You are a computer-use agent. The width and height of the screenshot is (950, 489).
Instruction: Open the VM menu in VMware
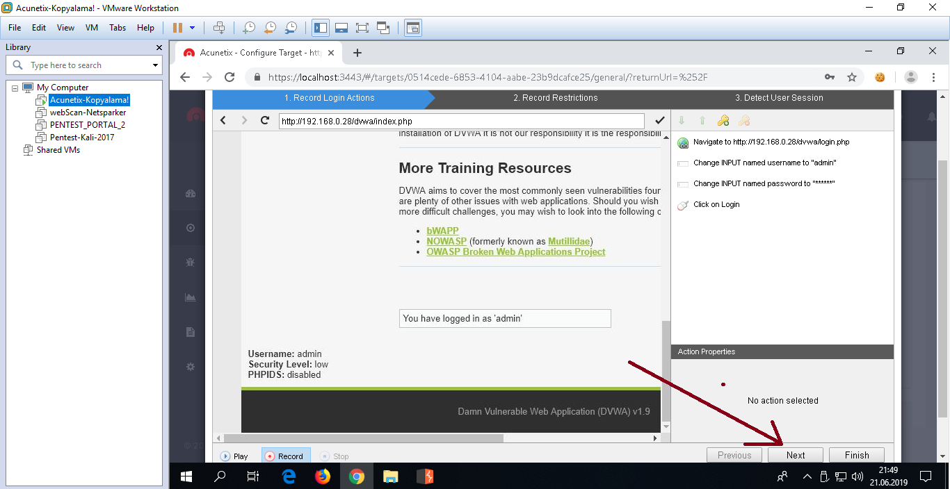tap(92, 28)
